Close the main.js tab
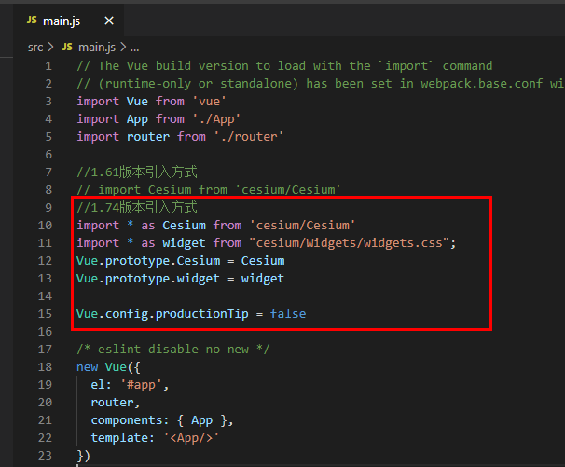Image resolution: width=565 pixels, height=467 pixels. pos(109,21)
